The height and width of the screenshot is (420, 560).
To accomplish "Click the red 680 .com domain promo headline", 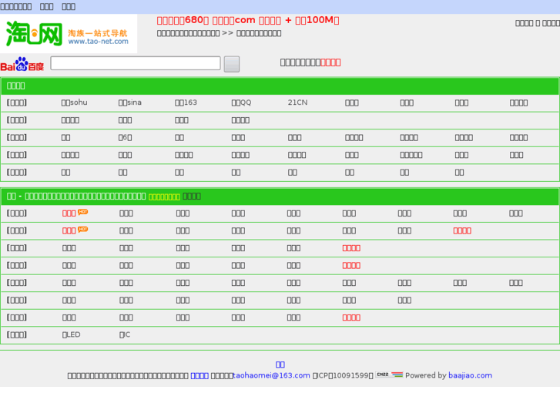I will point(247,20).
